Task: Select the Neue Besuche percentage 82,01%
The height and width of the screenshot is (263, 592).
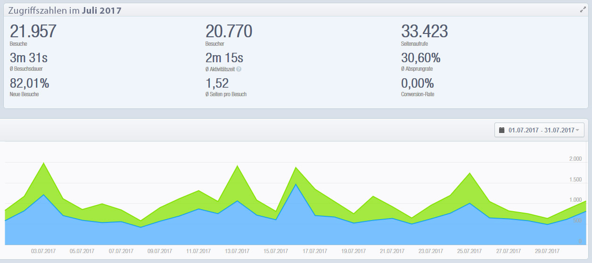Action: tap(30, 84)
